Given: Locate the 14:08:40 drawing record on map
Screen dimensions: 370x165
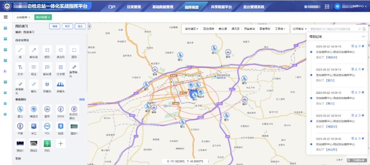Looking at the screenshot, I should click(x=353, y=139).
